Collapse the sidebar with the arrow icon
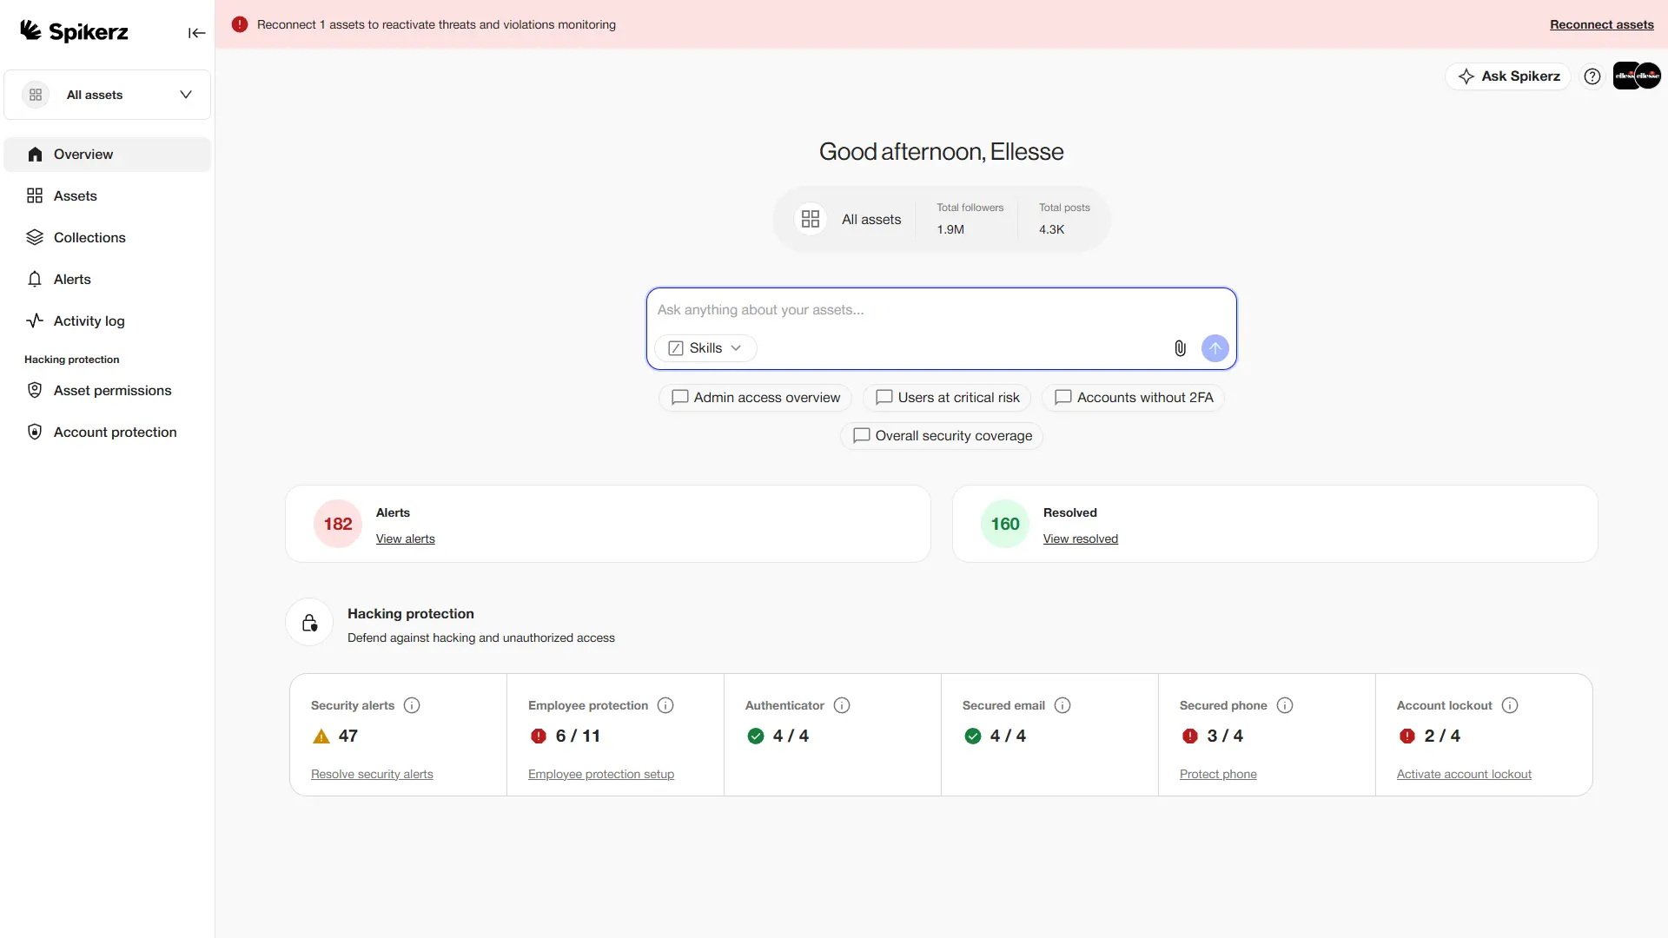1668x938 pixels. [x=197, y=33]
